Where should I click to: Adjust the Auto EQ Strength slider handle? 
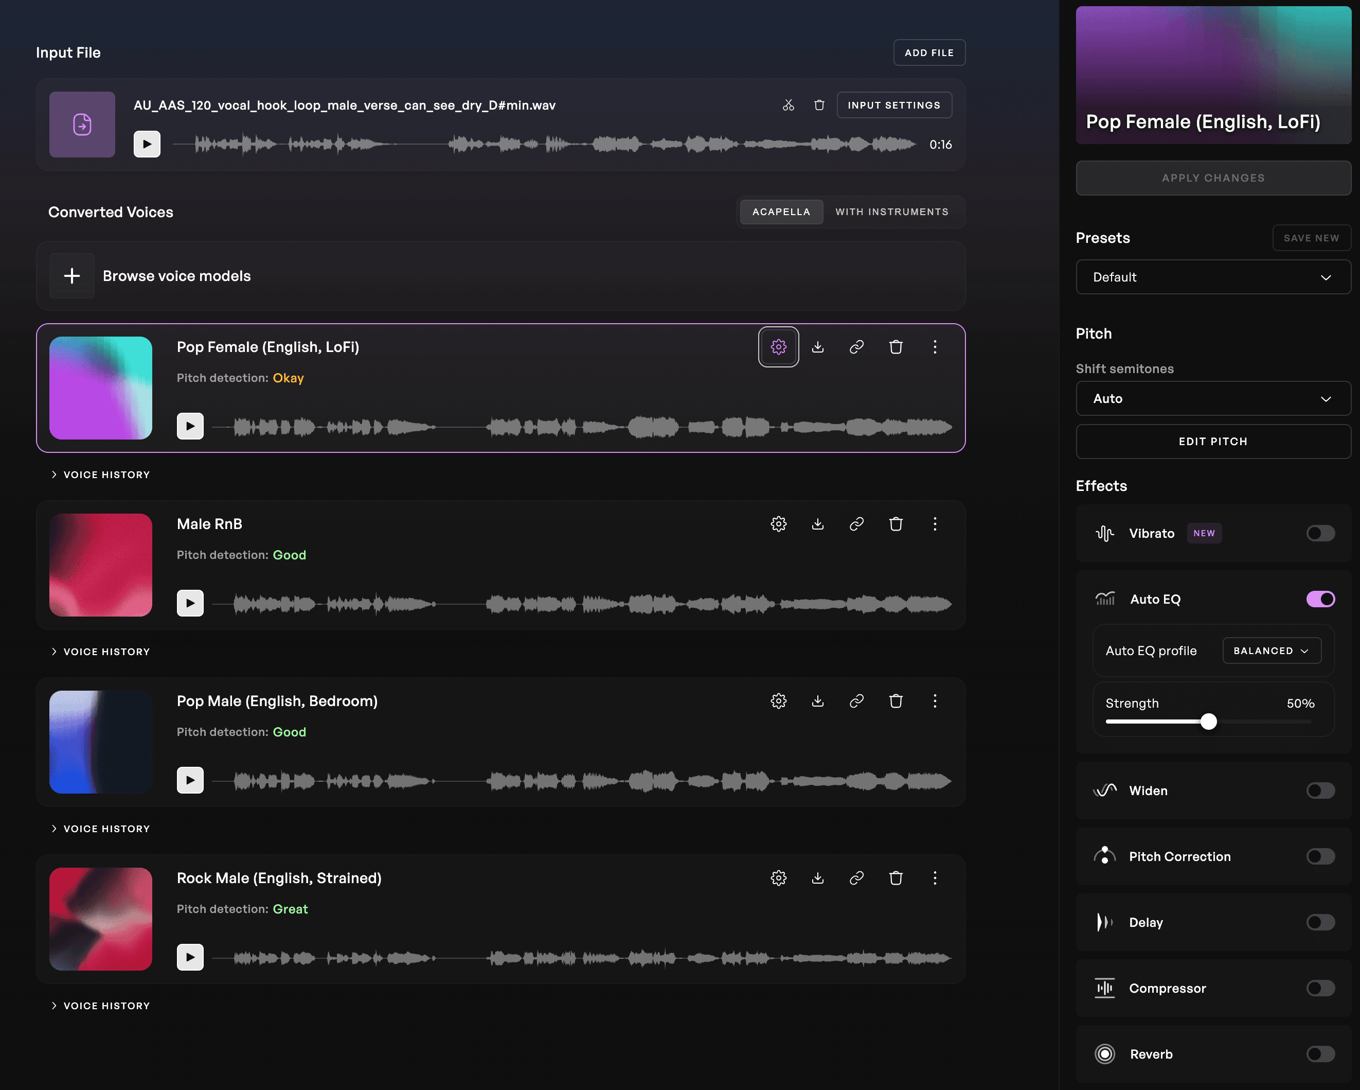(1208, 722)
